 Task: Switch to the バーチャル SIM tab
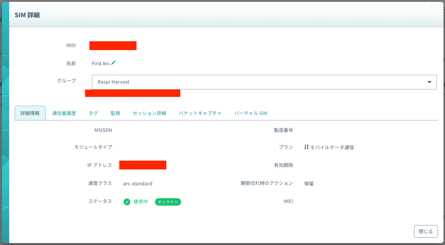pos(251,113)
